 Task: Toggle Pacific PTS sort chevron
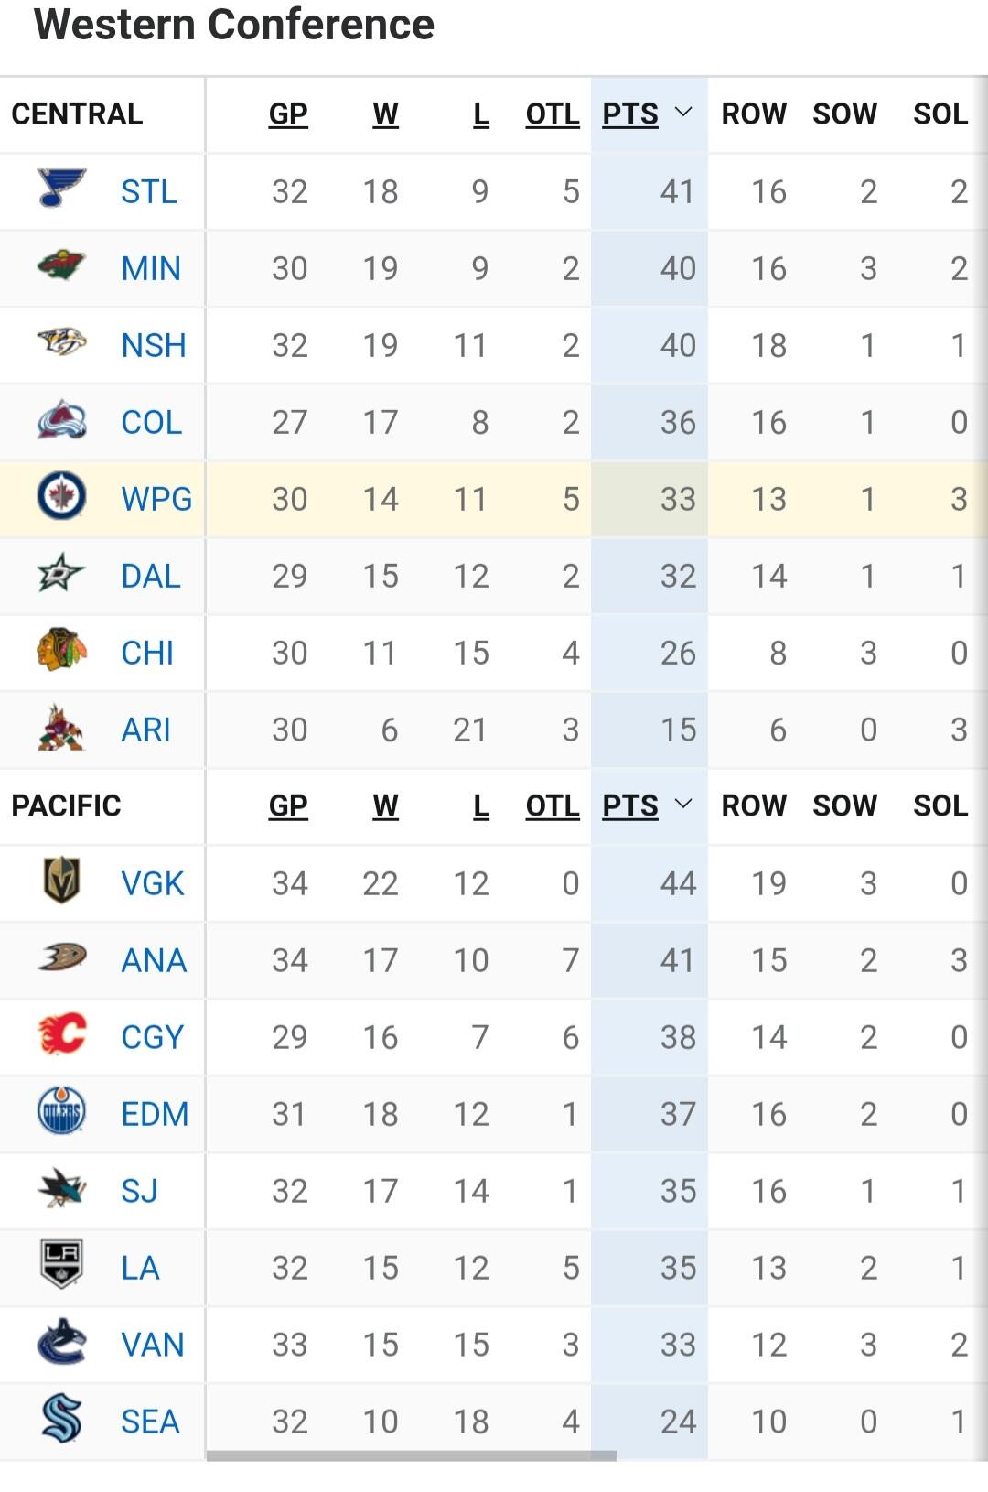tap(682, 805)
